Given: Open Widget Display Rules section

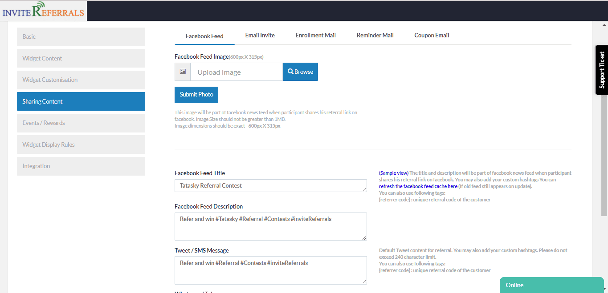Looking at the screenshot, I should click(81, 144).
